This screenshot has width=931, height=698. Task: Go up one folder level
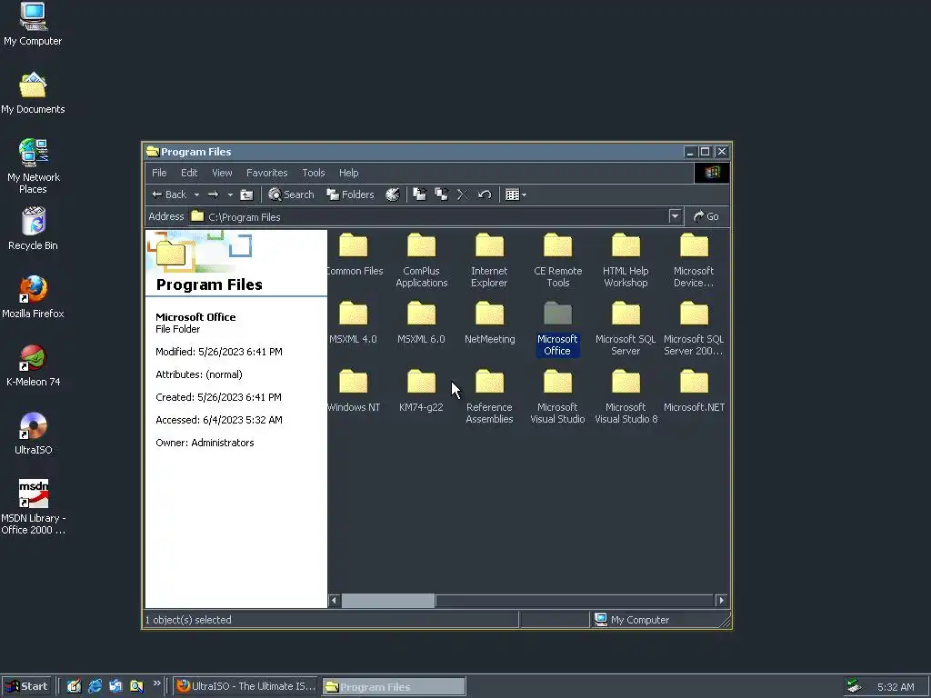click(x=246, y=194)
